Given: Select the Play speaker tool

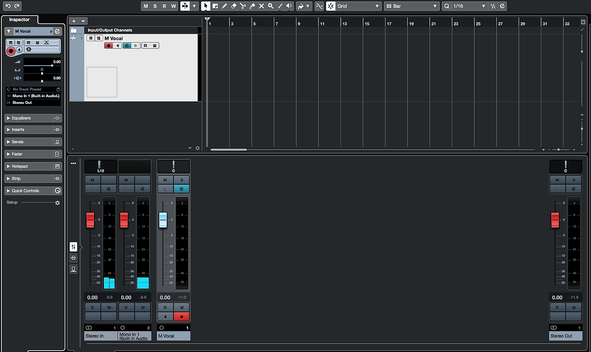Looking at the screenshot, I should [289, 6].
